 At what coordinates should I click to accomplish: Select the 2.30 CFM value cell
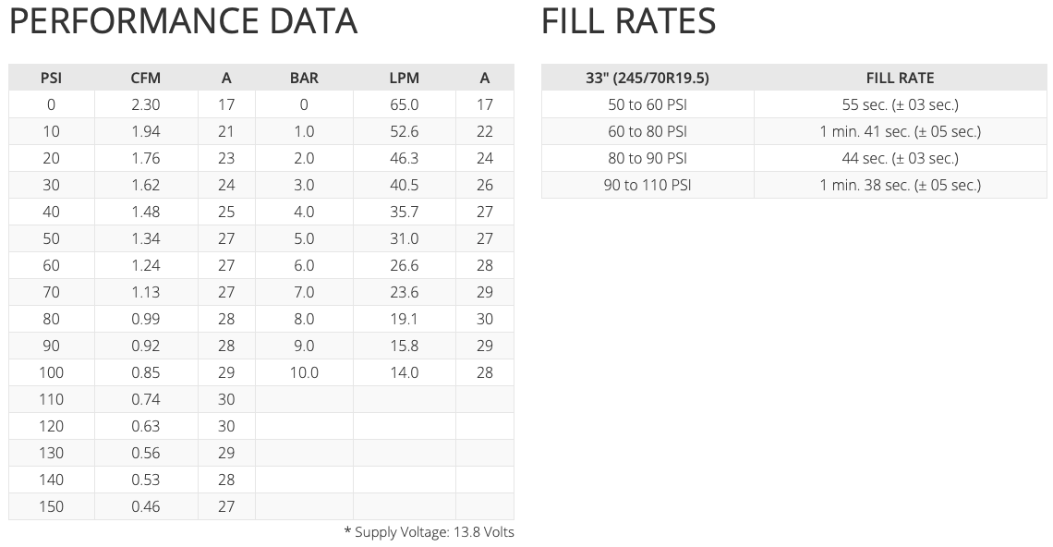click(x=146, y=105)
